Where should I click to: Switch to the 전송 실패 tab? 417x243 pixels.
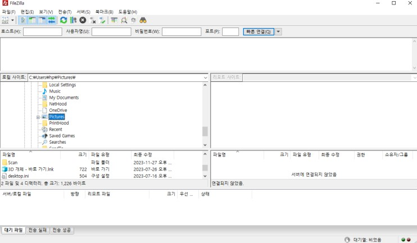coord(38,230)
